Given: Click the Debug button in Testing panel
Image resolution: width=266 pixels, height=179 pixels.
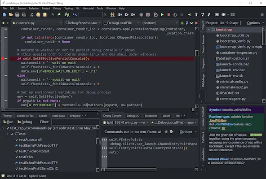Looking at the screenshot, I should 25,122.
